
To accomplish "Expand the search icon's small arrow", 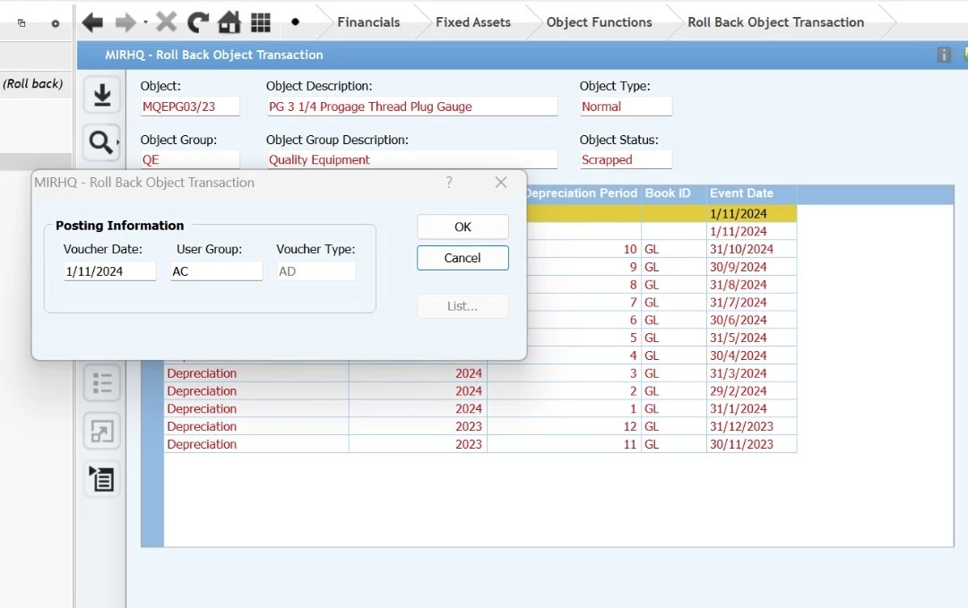I will (117, 142).
